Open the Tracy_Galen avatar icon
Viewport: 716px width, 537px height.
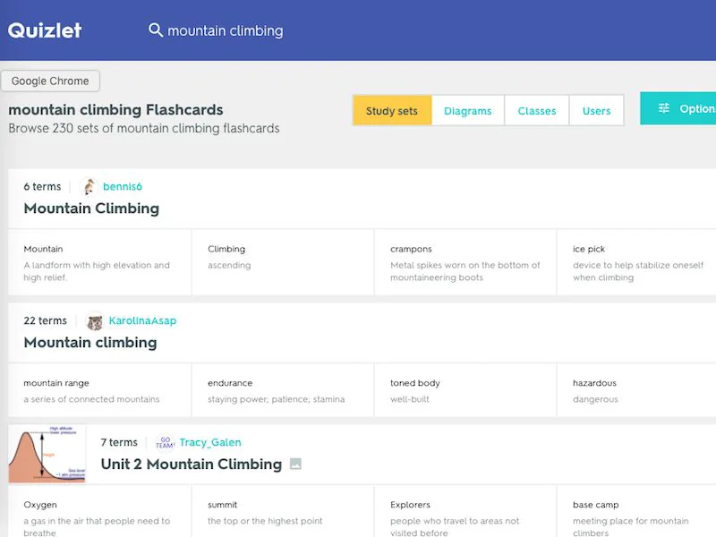tap(165, 442)
